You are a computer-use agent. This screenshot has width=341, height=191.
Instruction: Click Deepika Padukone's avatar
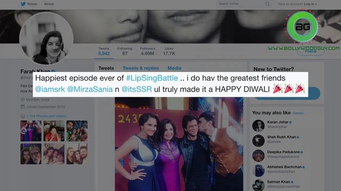click(x=258, y=155)
